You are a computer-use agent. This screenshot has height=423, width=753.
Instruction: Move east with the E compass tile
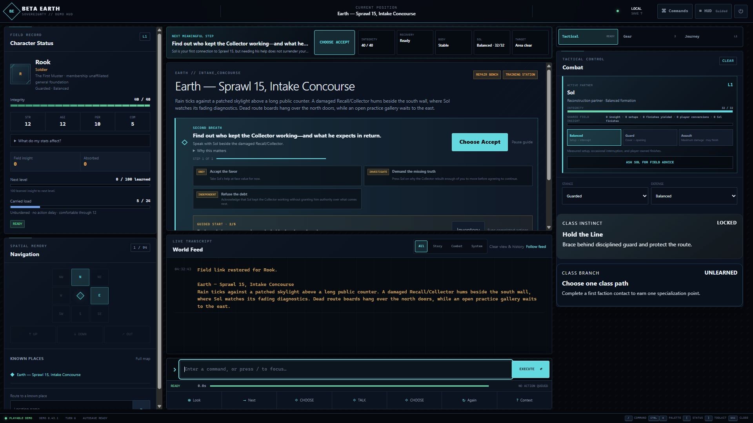pyautogui.click(x=99, y=295)
